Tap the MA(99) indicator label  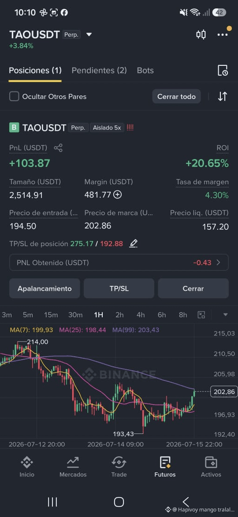(136, 330)
